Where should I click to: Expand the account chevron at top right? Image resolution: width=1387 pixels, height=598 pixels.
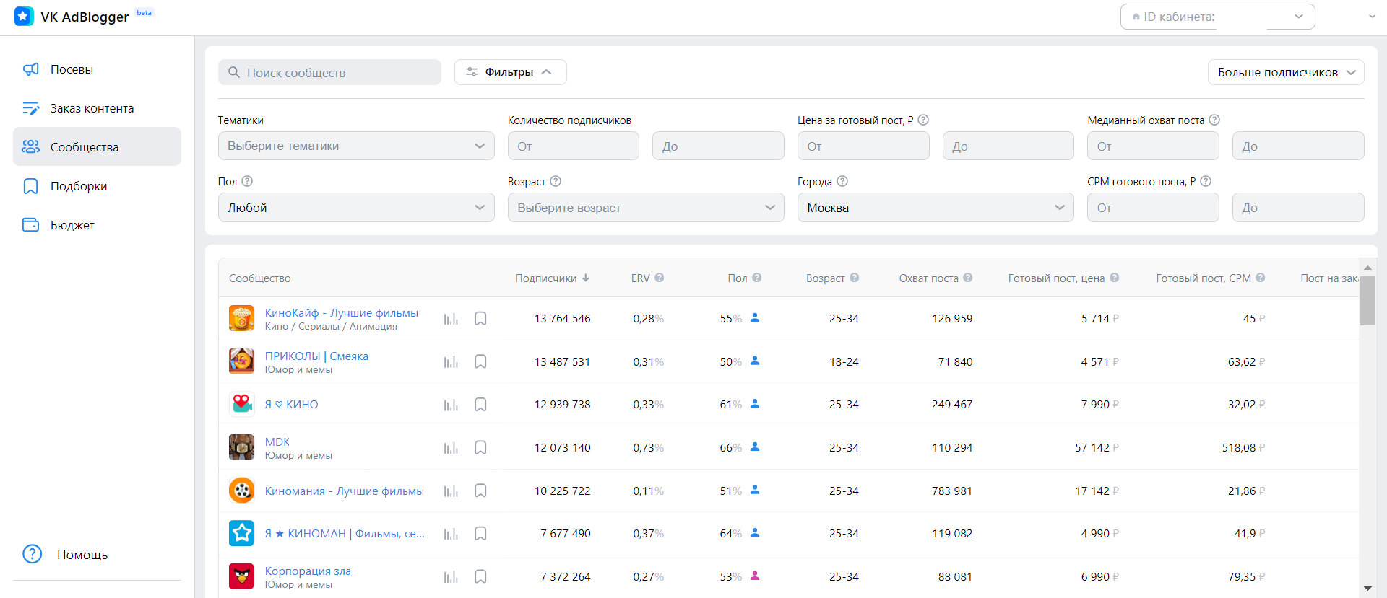coord(1372,17)
